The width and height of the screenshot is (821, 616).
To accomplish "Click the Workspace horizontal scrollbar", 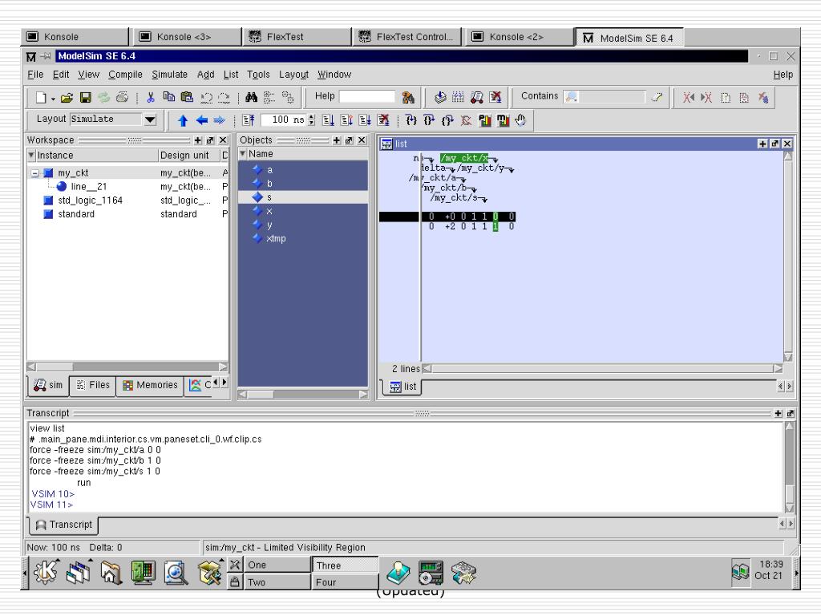I will (127, 367).
